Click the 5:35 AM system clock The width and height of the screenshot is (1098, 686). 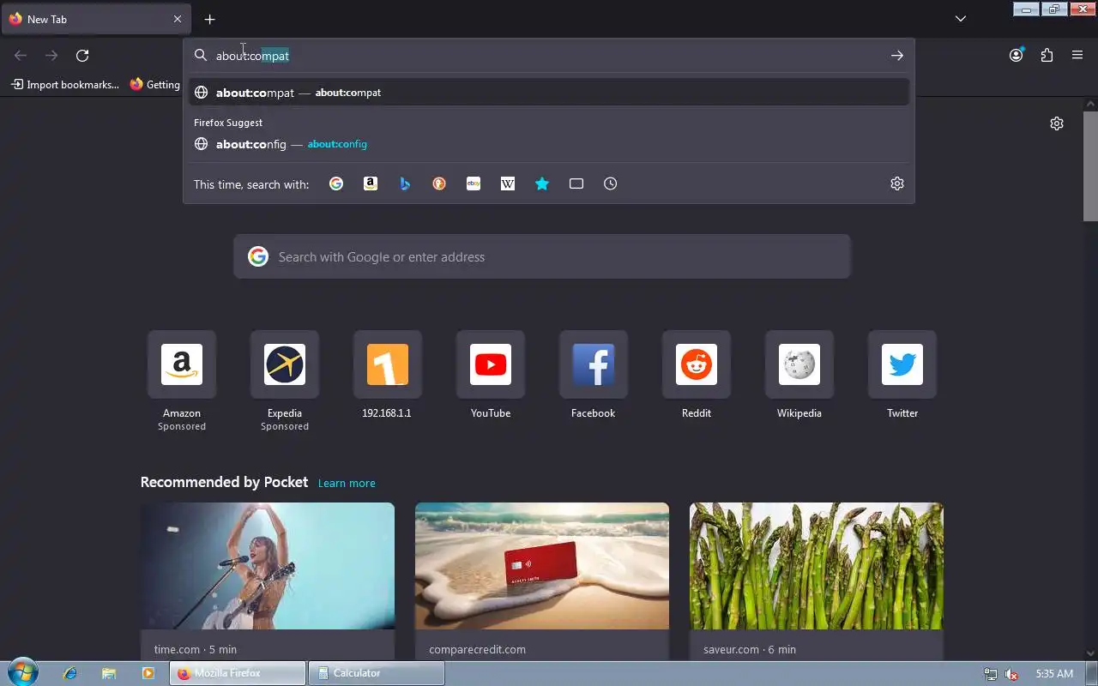1054,674
